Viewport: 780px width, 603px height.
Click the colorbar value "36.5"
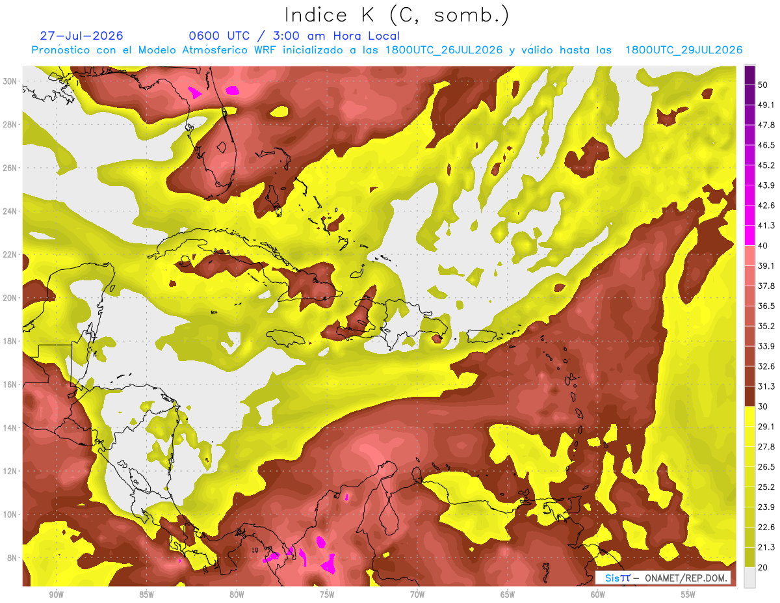pos(766,306)
